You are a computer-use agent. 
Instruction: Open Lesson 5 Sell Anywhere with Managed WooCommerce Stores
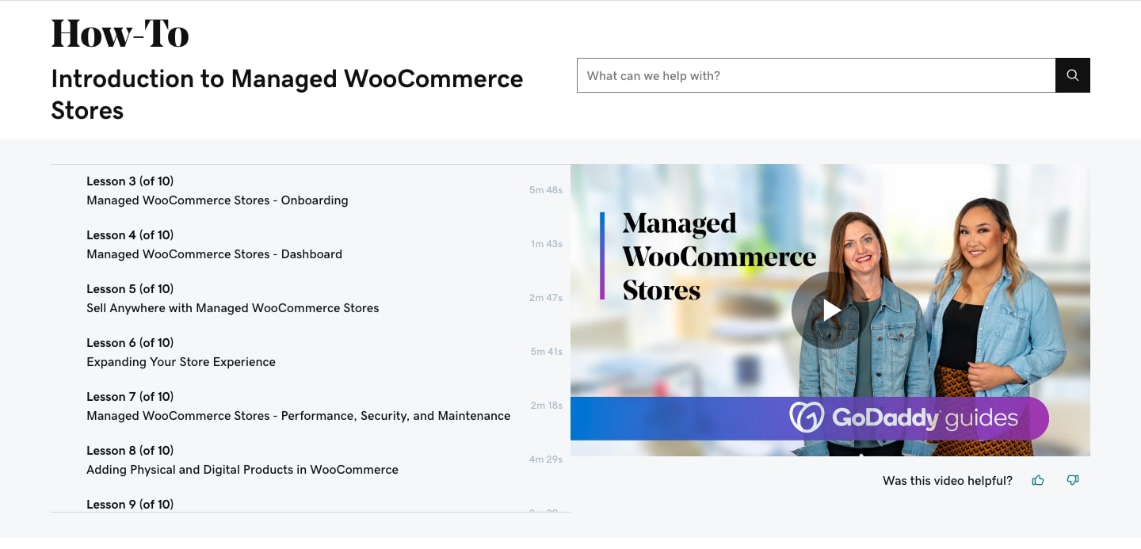point(311,299)
